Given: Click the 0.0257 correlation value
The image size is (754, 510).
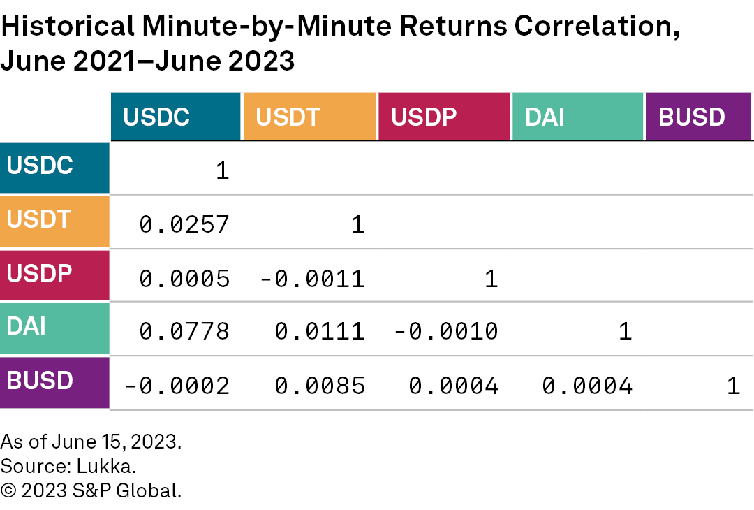Looking at the screenshot, I should [184, 224].
